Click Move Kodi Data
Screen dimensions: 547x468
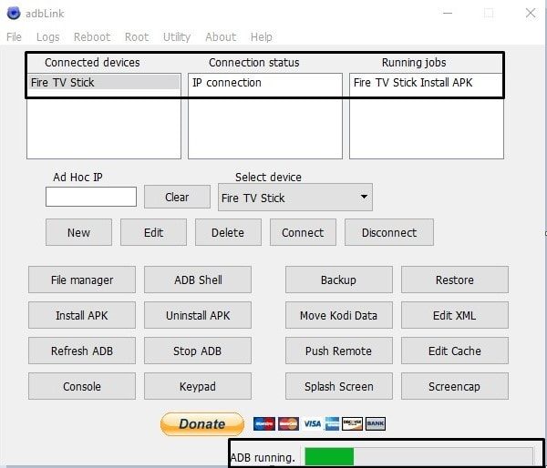pos(339,315)
